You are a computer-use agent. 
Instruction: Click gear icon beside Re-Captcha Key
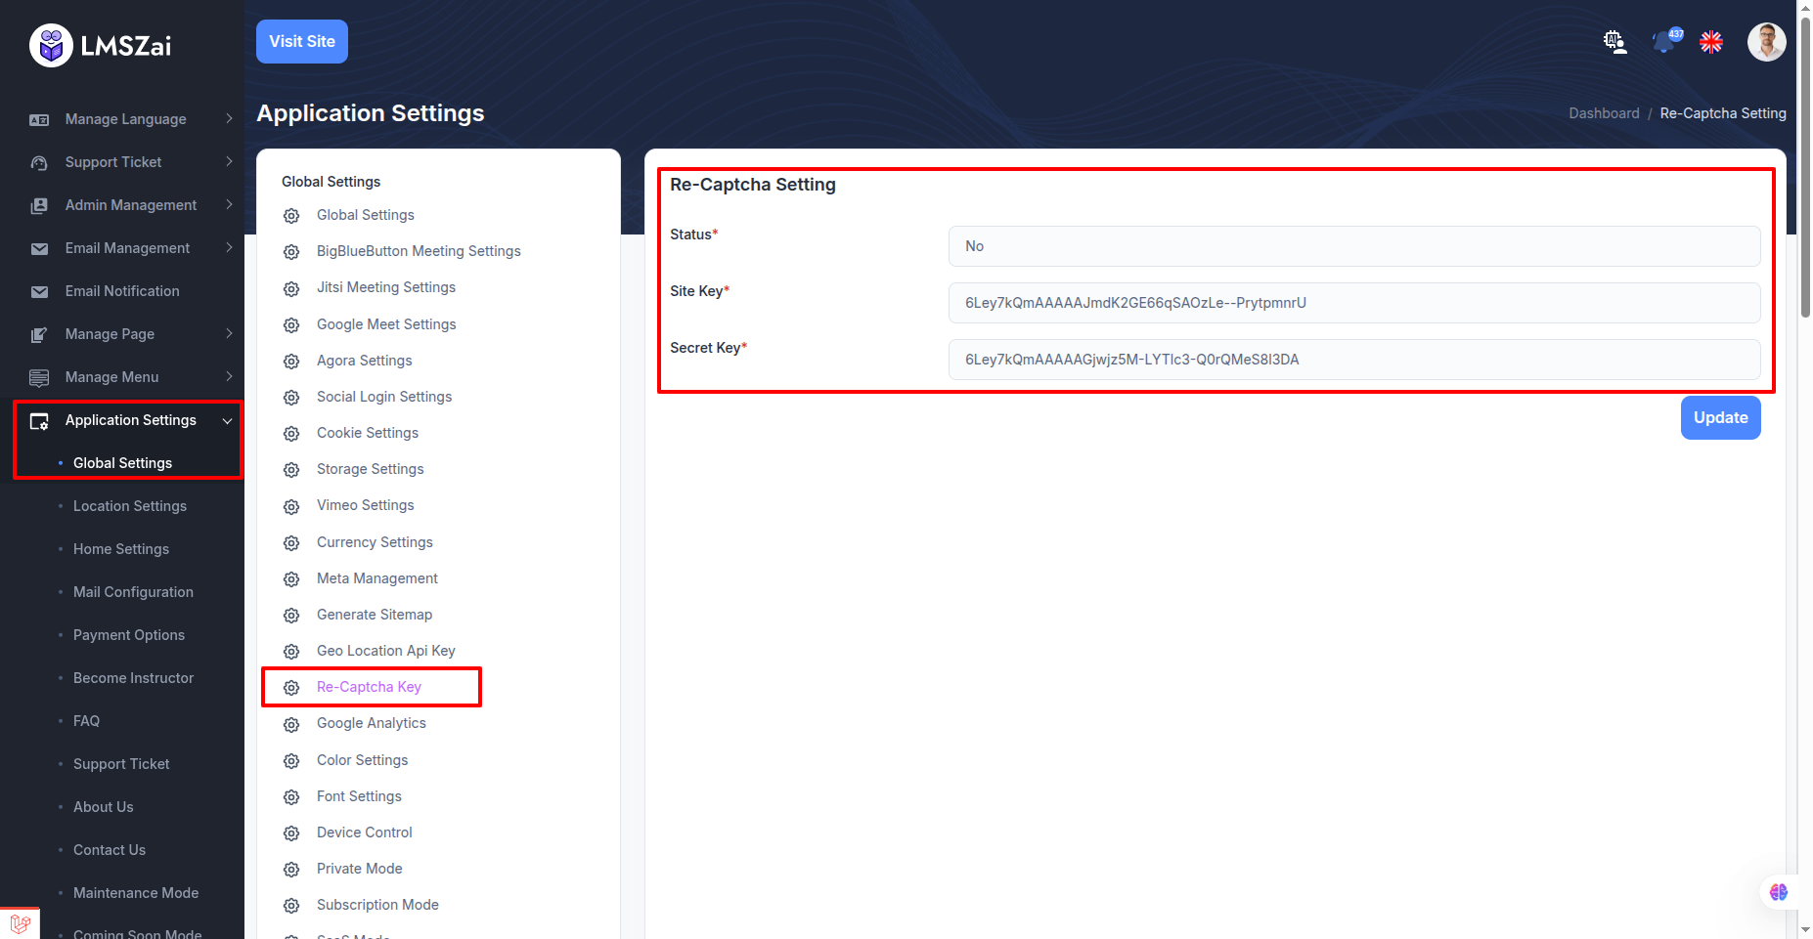pyautogui.click(x=291, y=688)
